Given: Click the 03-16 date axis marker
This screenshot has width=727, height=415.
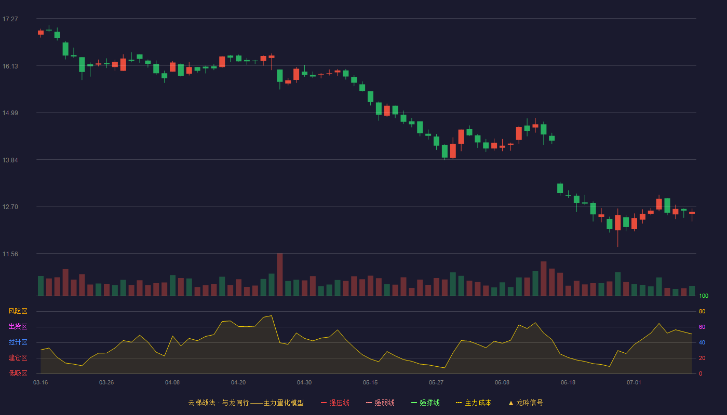Looking at the screenshot, I should click(x=41, y=382).
